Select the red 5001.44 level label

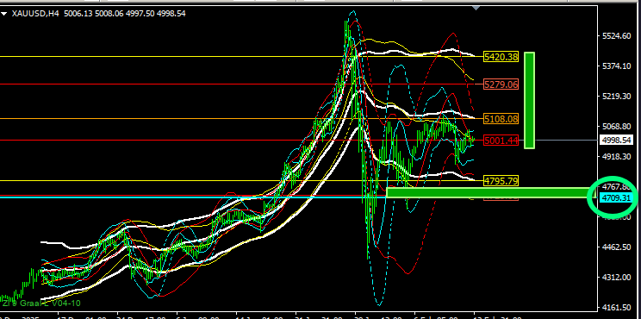[501, 141]
